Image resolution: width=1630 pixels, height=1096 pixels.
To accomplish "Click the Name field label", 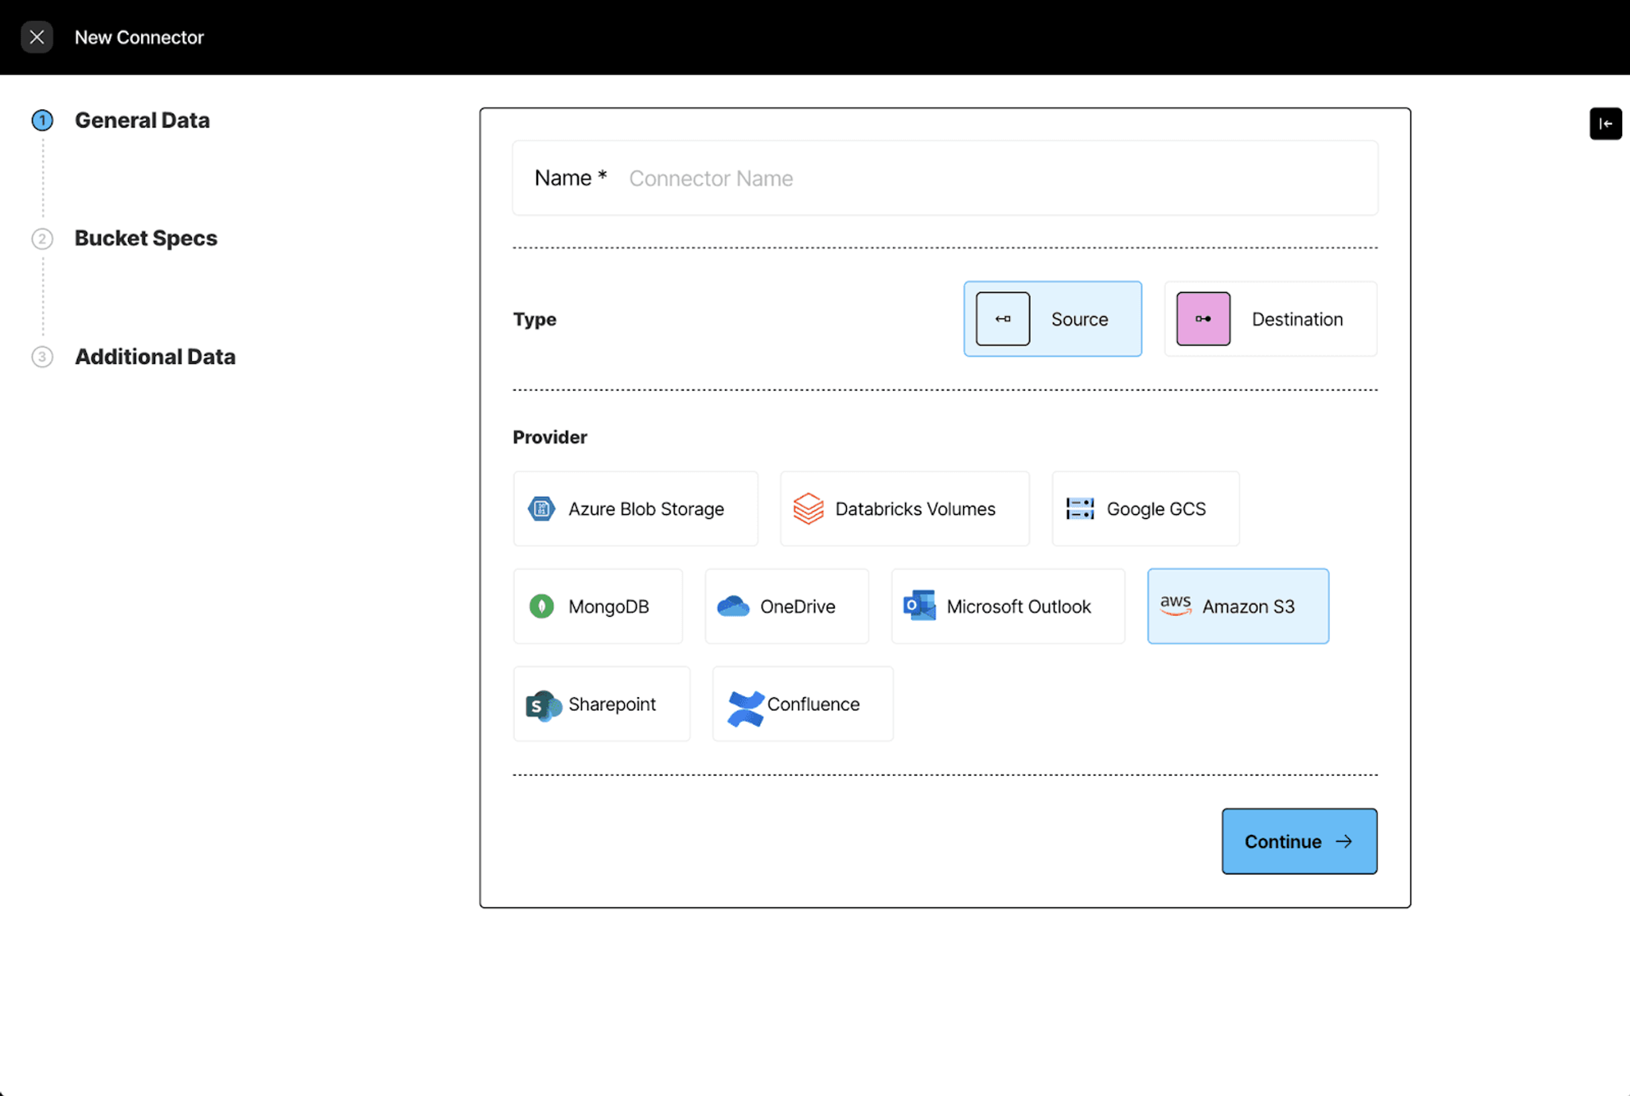I will click(571, 178).
